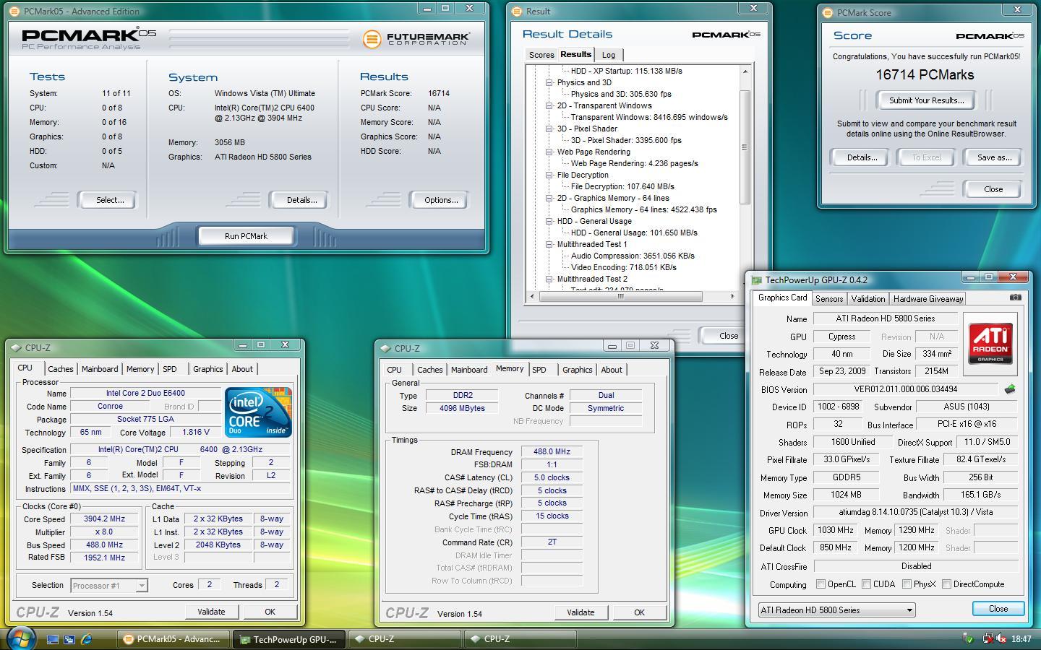Viewport: 1041px width, 650px height.
Task: Click the Core Speed value 3904.2 MHz
Action: 104,519
